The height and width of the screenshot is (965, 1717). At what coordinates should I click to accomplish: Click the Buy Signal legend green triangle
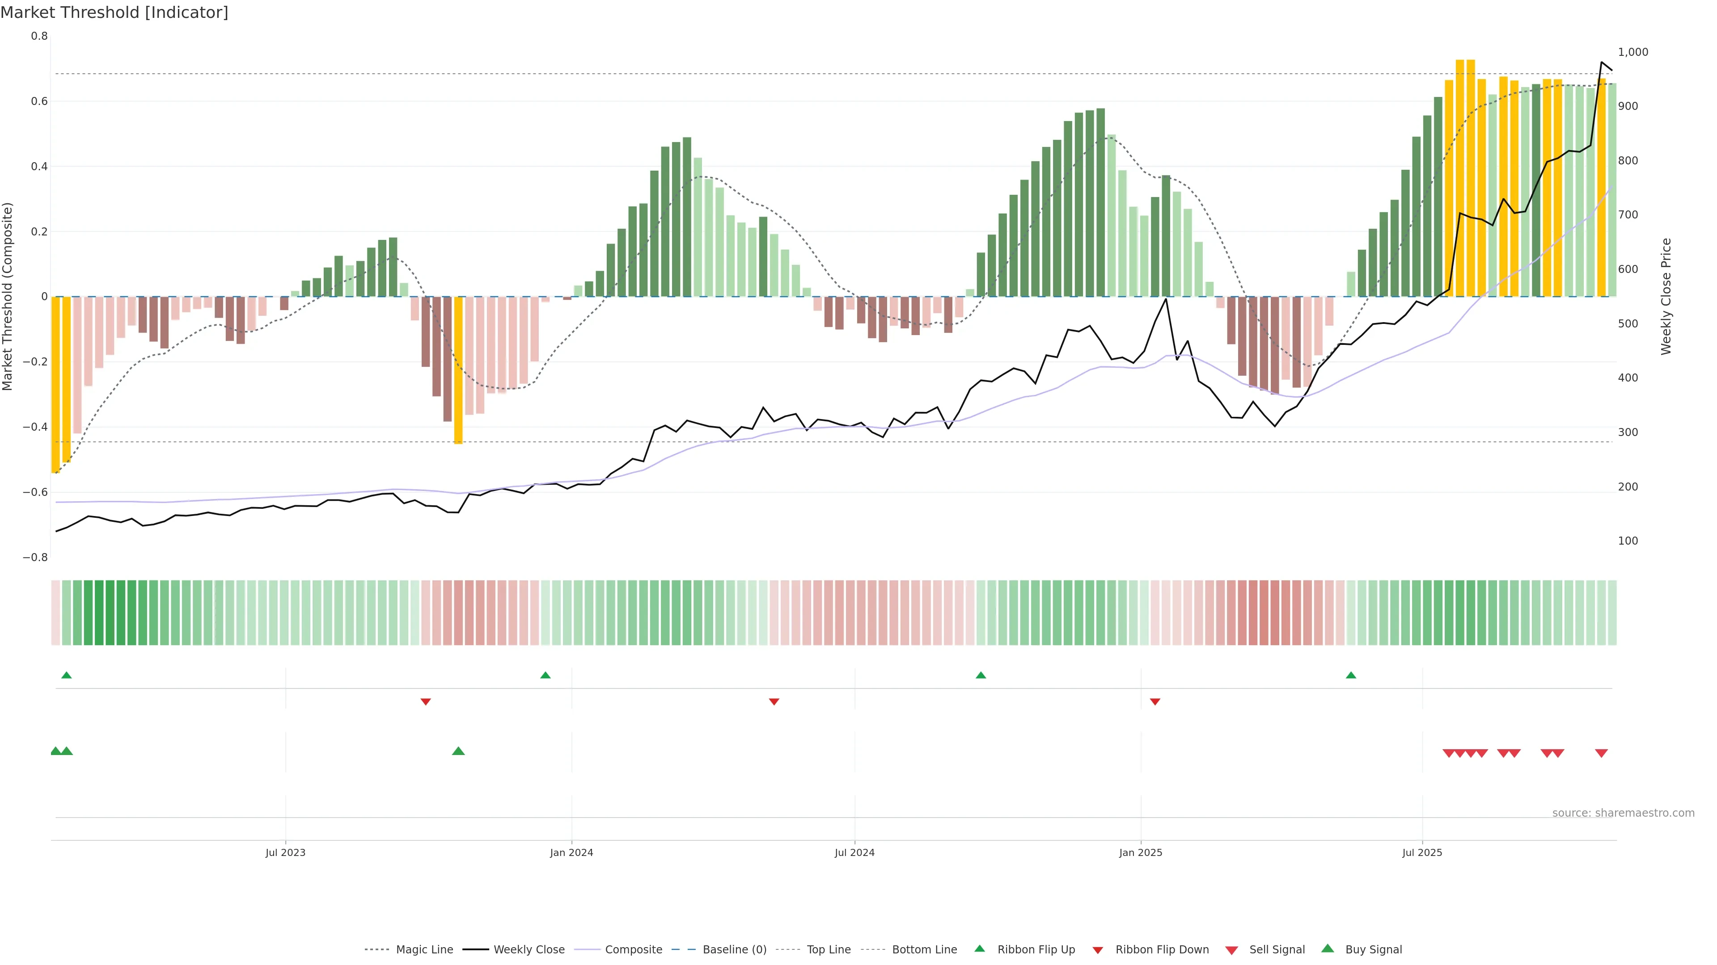click(1328, 948)
